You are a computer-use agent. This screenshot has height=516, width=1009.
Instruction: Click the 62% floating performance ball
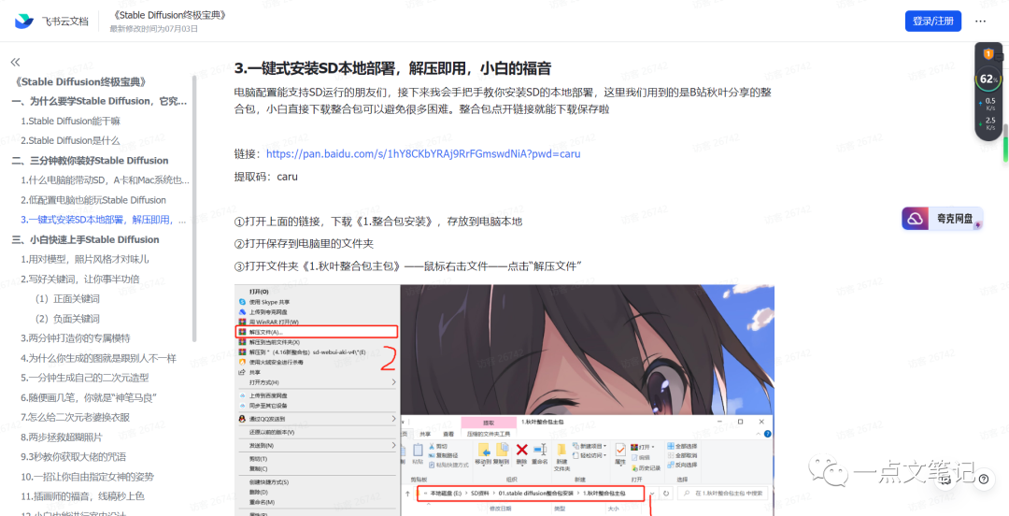987,79
